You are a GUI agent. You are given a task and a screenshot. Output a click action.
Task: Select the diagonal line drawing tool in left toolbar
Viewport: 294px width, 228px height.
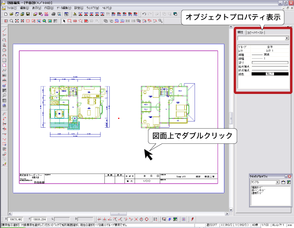tap(4, 30)
